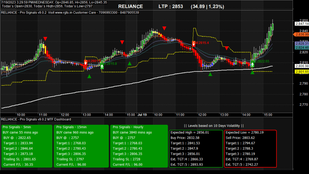Click the Pro Signals v9.0.2 chart title

[x=70, y=13]
